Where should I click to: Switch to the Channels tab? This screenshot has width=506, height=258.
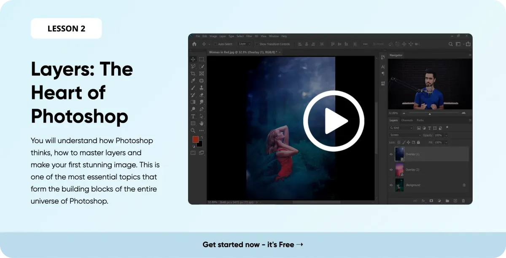pyautogui.click(x=407, y=120)
